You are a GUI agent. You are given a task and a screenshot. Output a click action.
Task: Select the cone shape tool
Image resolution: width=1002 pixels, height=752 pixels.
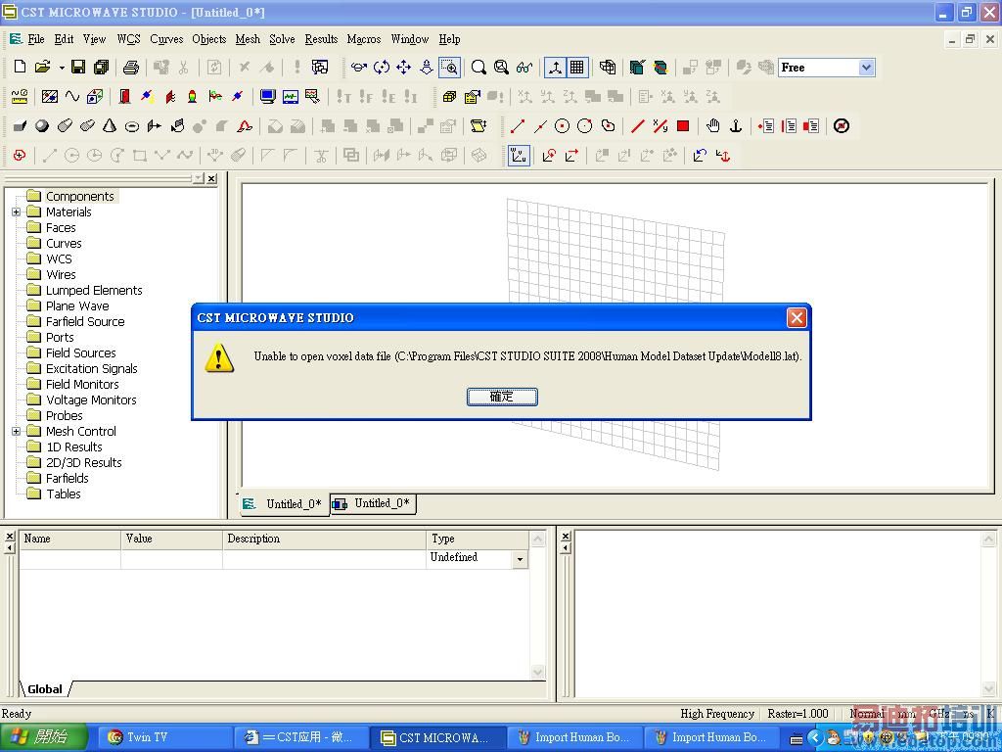tap(110, 126)
